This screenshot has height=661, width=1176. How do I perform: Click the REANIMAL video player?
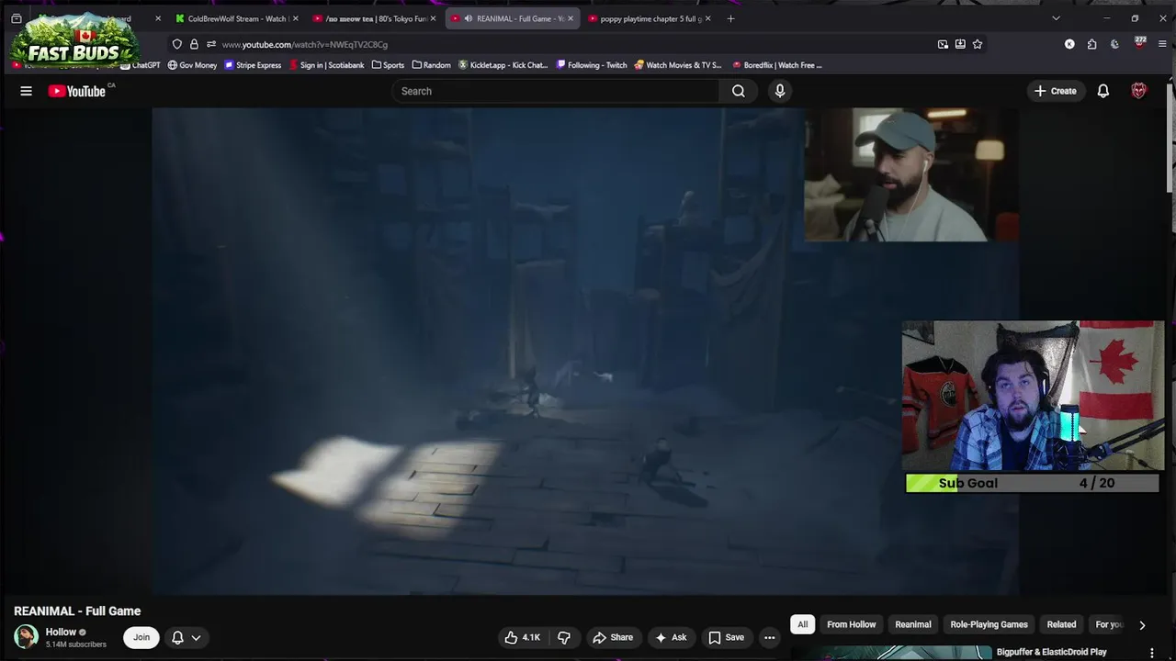tap(585, 352)
